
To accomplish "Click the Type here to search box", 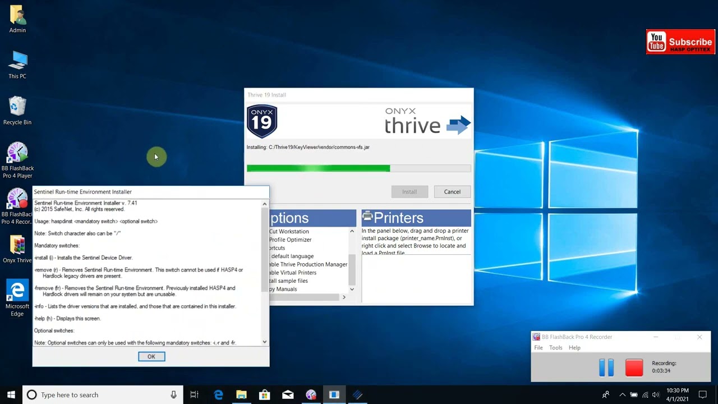I will pyautogui.click(x=102, y=395).
